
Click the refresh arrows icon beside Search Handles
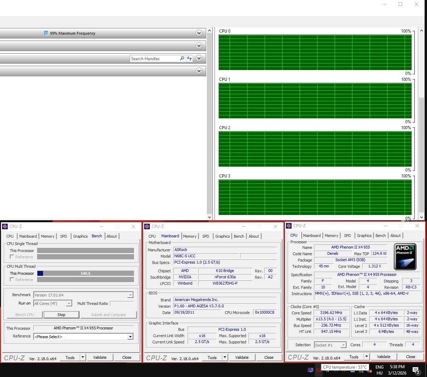[x=189, y=58]
